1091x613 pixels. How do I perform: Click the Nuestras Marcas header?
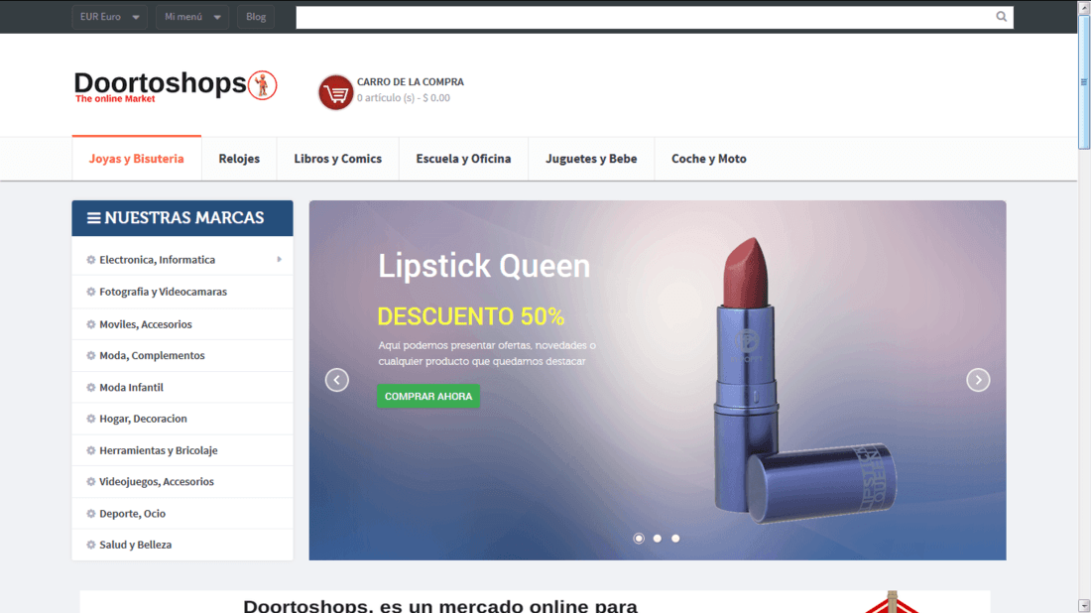click(182, 218)
